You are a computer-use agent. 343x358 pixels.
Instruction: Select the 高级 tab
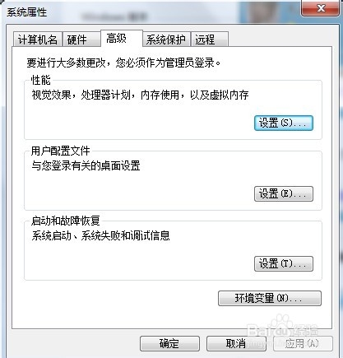click(122, 39)
